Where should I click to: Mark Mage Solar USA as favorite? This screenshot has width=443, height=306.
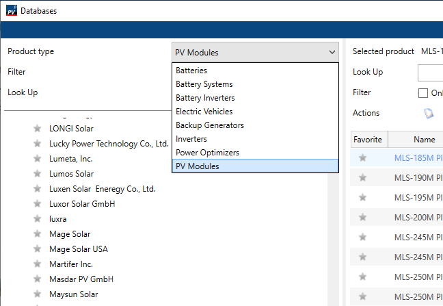[x=38, y=249]
